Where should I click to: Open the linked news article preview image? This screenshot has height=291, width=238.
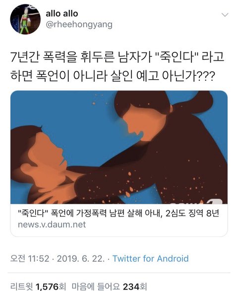119,147
